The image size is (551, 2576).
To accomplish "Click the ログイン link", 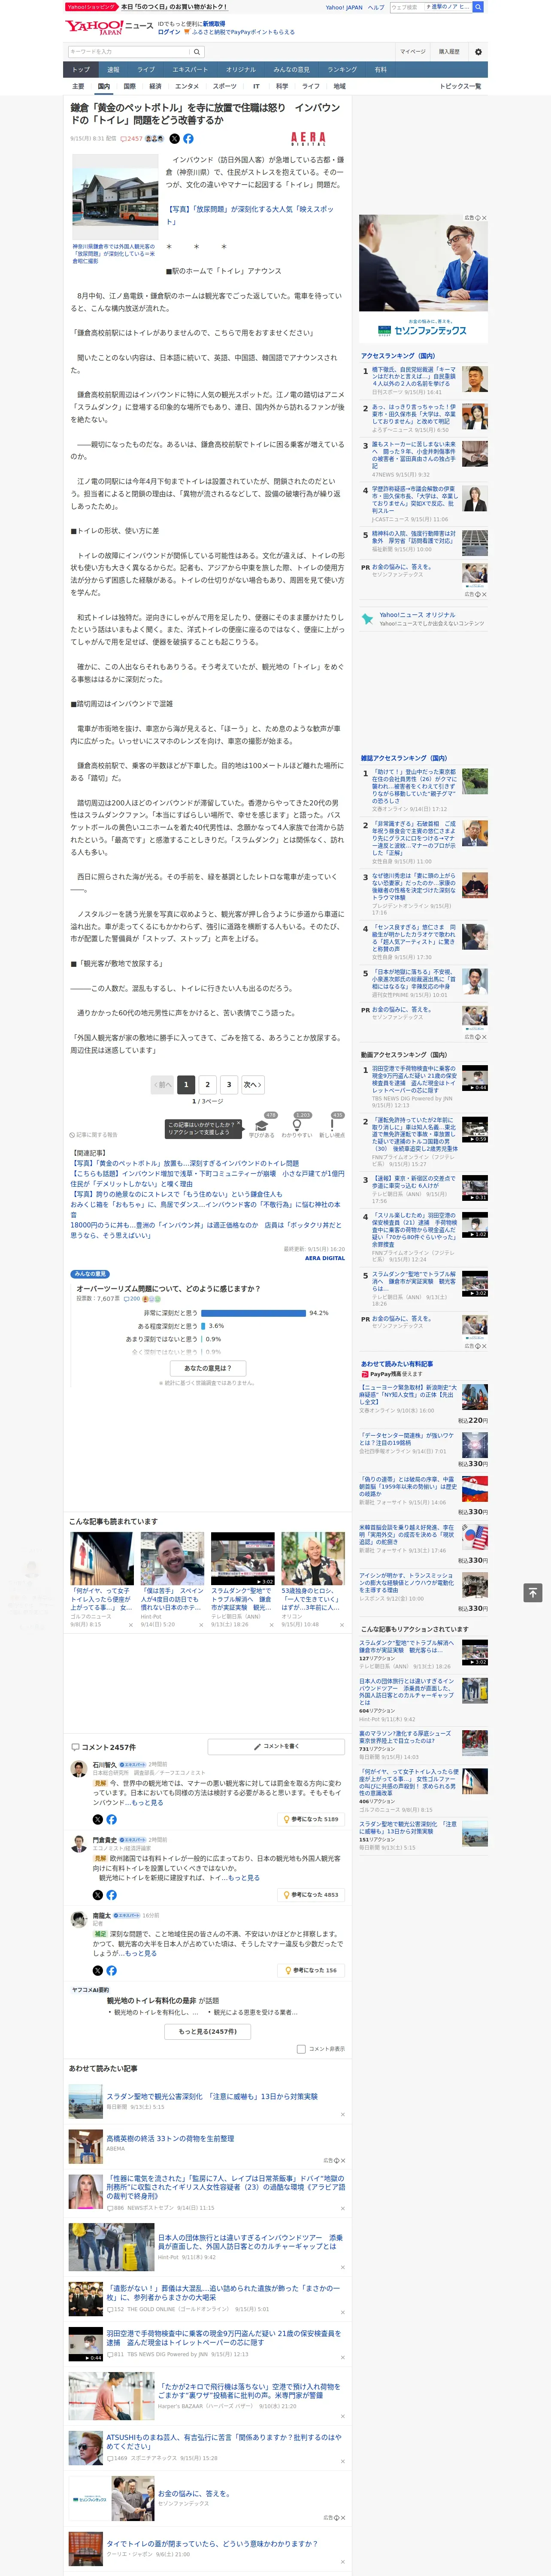I will pyautogui.click(x=169, y=32).
